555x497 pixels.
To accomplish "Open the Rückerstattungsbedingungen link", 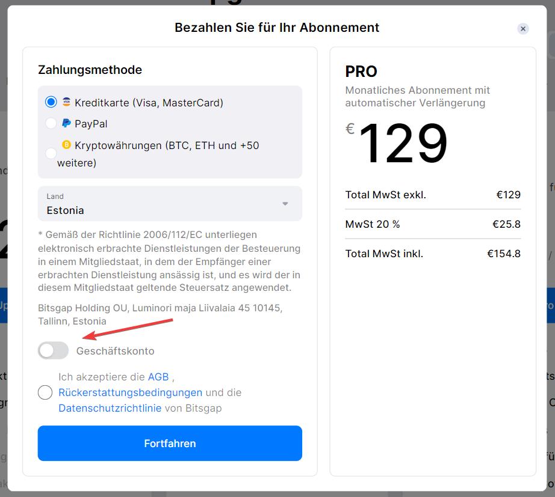I will (130, 392).
